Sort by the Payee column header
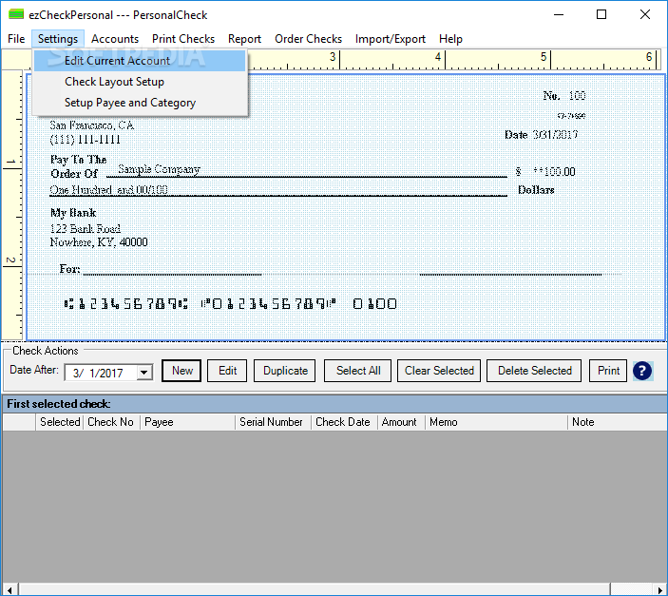 [188, 422]
